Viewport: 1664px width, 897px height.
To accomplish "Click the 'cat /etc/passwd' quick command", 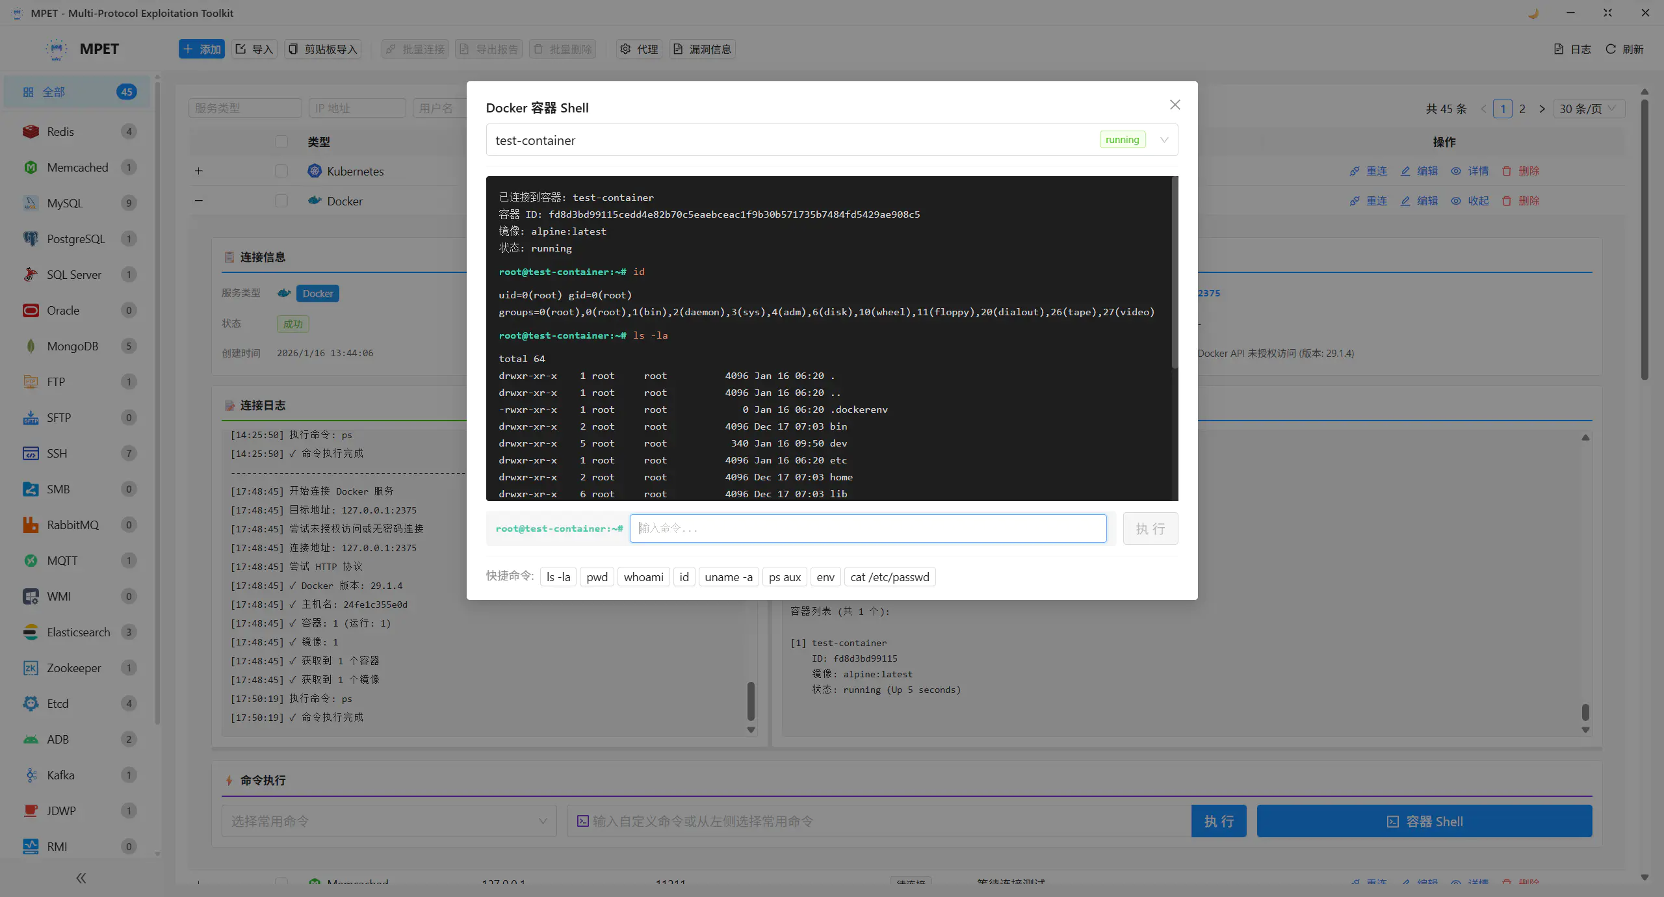I will click(889, 577).
